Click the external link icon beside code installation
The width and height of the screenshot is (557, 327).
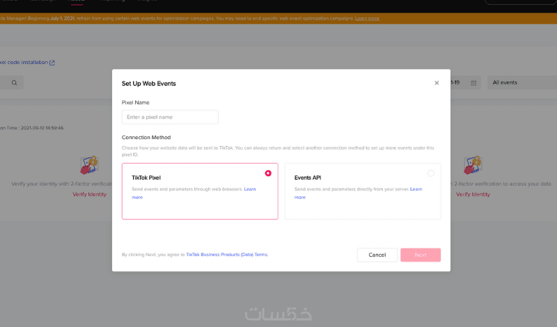52,63
